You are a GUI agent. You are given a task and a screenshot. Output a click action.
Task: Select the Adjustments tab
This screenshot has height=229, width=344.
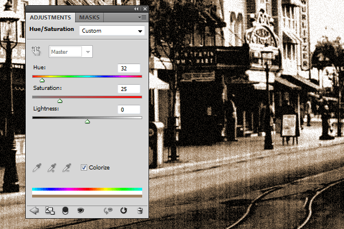click(x=50, y=18)
